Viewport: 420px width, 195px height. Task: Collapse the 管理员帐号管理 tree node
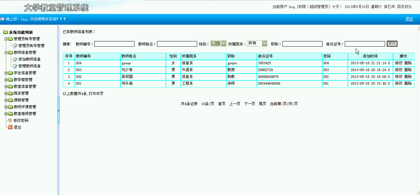pyautogui.click(x=6, y=39)
